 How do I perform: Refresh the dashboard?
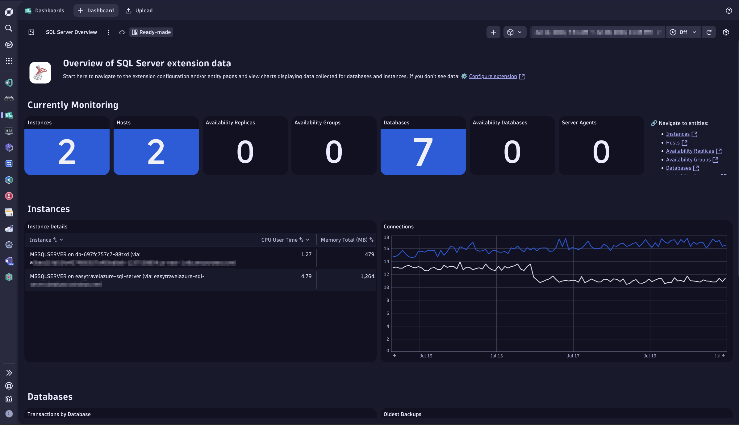(709, 32)
